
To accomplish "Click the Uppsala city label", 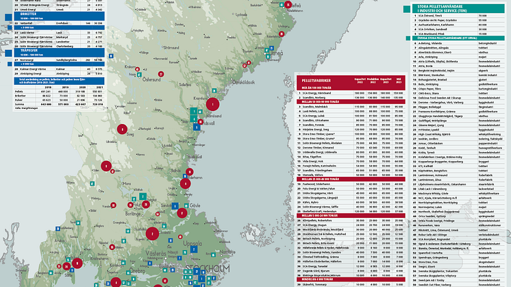I will click(x=192, y=244).
